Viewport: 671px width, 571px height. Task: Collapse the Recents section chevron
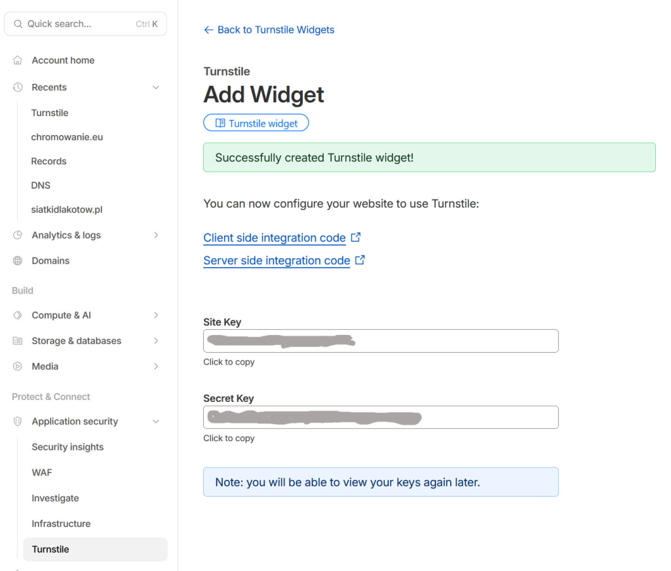156,87
